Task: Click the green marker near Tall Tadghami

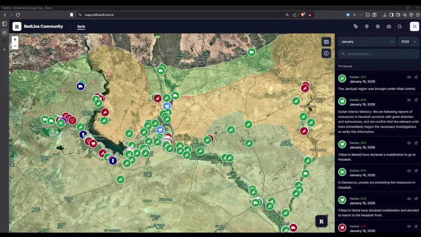Action: (x=308, y=161)
